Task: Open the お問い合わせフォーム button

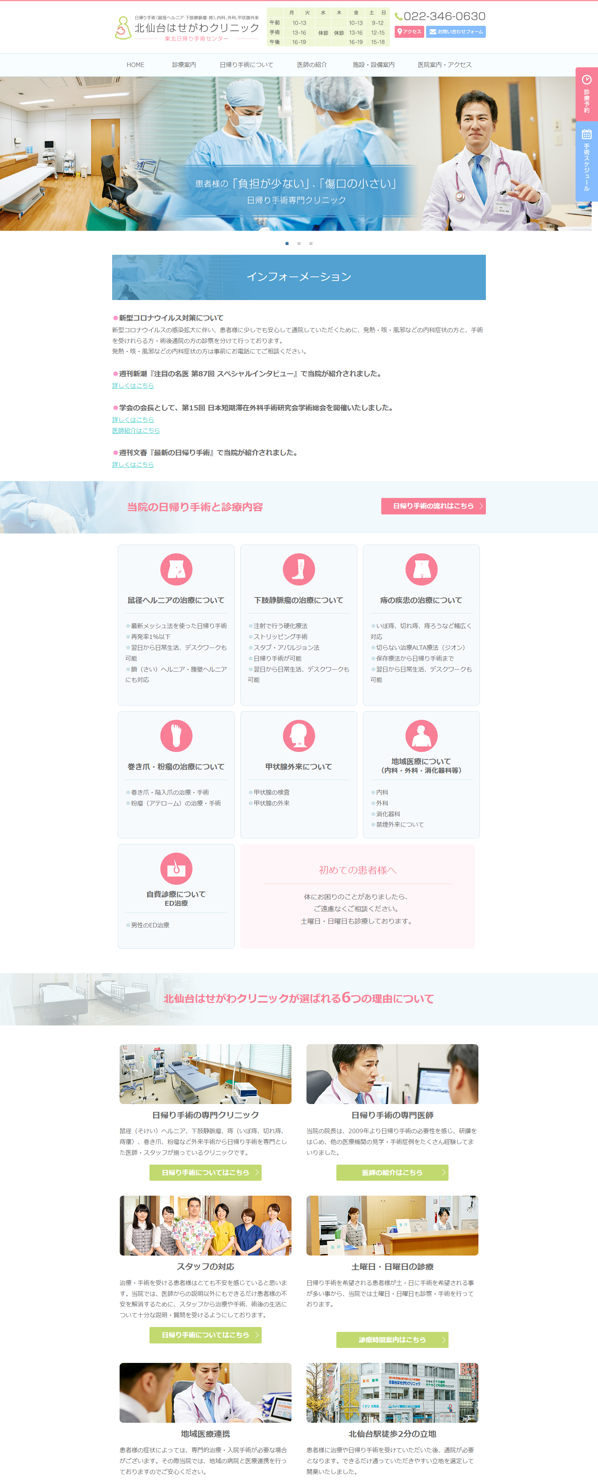Action: click(456, 32)
